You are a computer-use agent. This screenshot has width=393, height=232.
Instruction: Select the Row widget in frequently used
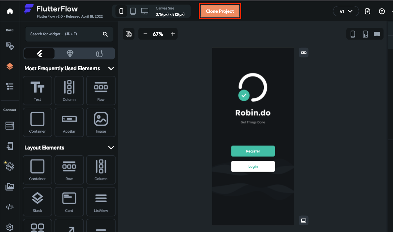[101, 90]
